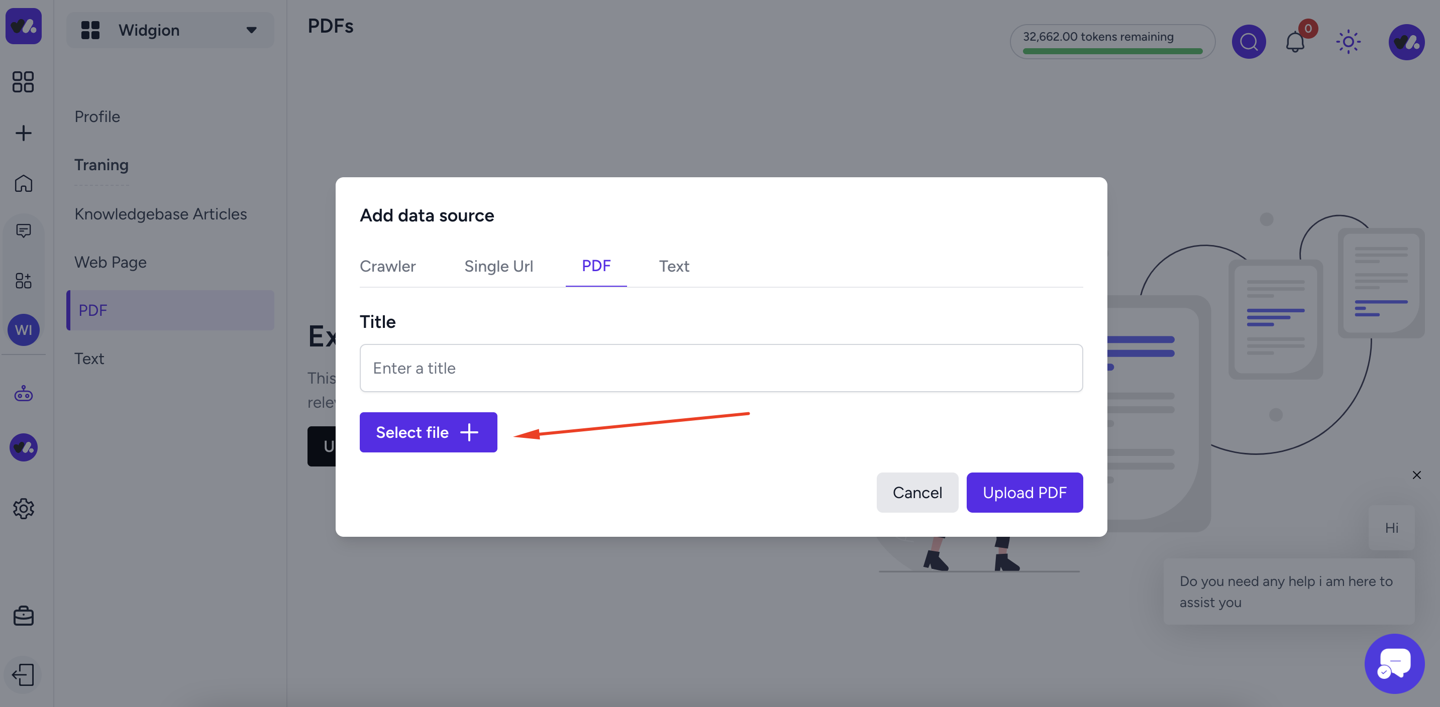Open the chat messages icon in sidebar
The image size is (1440, 707).
[x=23, y=230]
